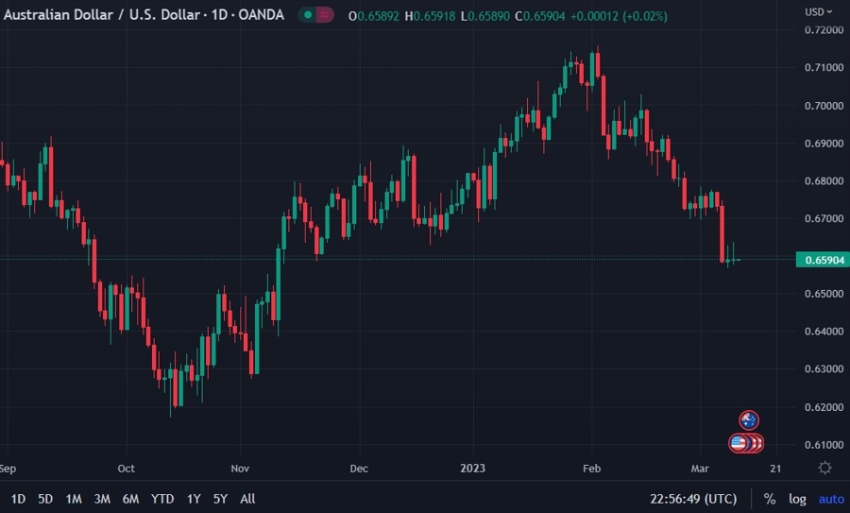Click the Australian Dollar / U.S. Dollar title
850x513 pixels.
click(102, 14)
